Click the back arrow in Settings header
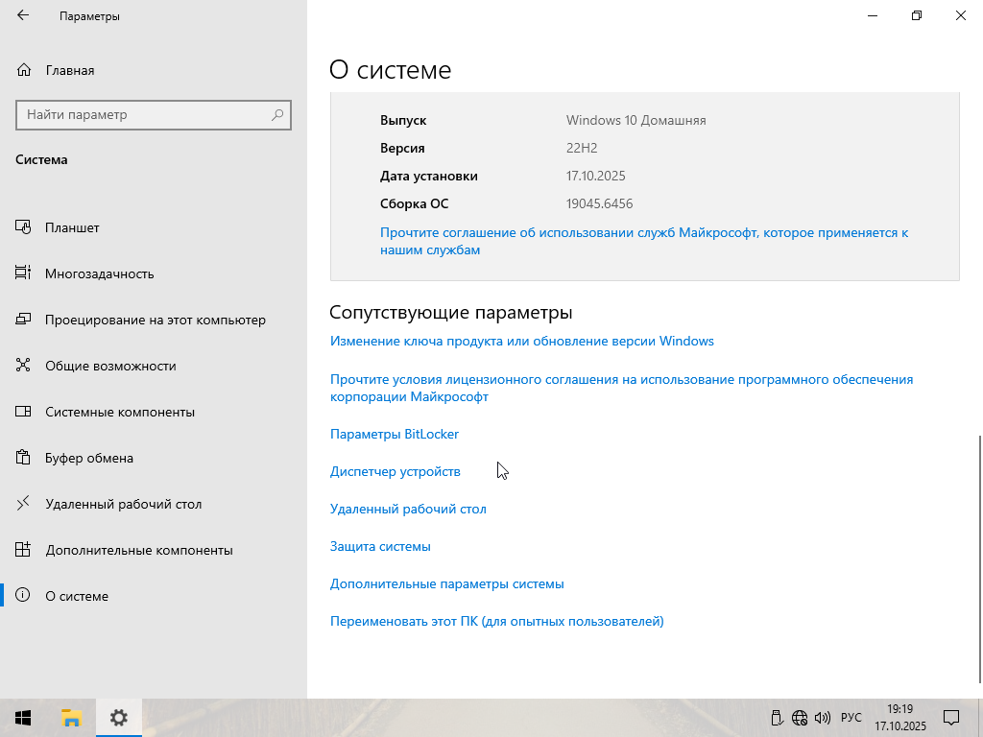This screenshot has height=737, width=983. (23, 15)
